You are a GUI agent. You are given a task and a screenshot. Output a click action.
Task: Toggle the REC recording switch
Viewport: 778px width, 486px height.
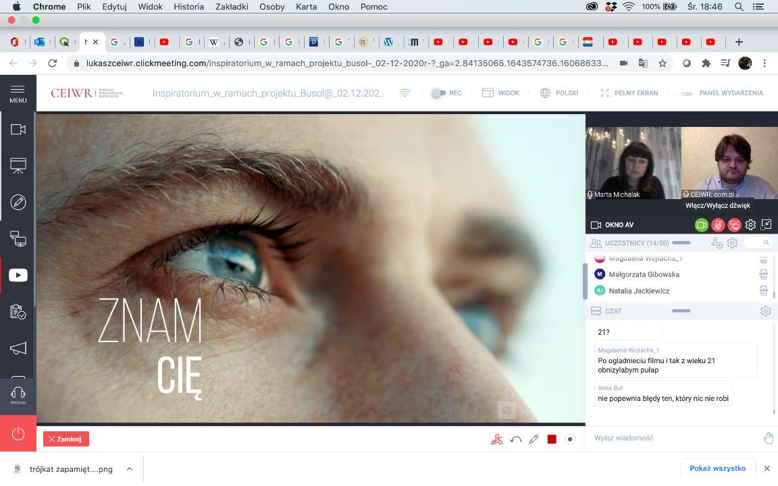click(x=440, y=93)
